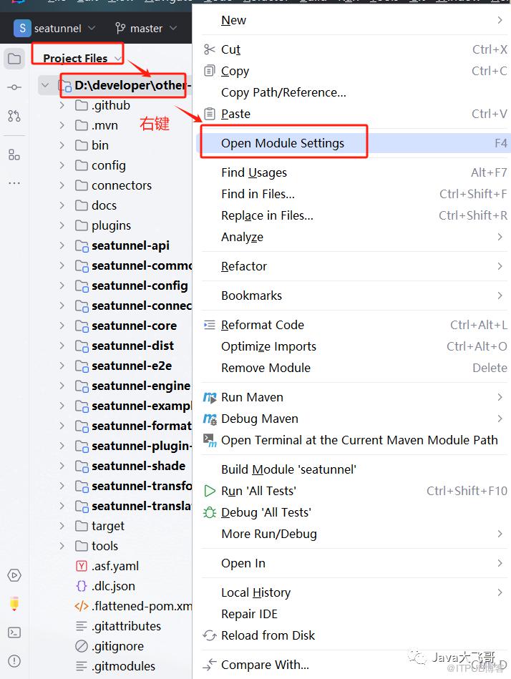Open the Run Maven submenu

(x=252, y=397)
